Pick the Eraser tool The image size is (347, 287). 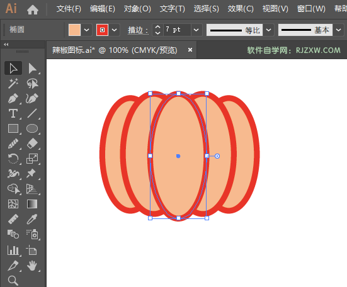pyautogui.click(x=32, y=143)
